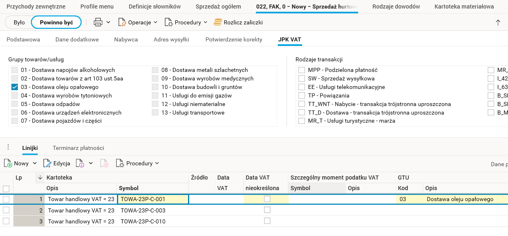Open the Operacje dropdown menu
Image resolution: width=508 pixels, height=236 pixels.
(138, 22)
